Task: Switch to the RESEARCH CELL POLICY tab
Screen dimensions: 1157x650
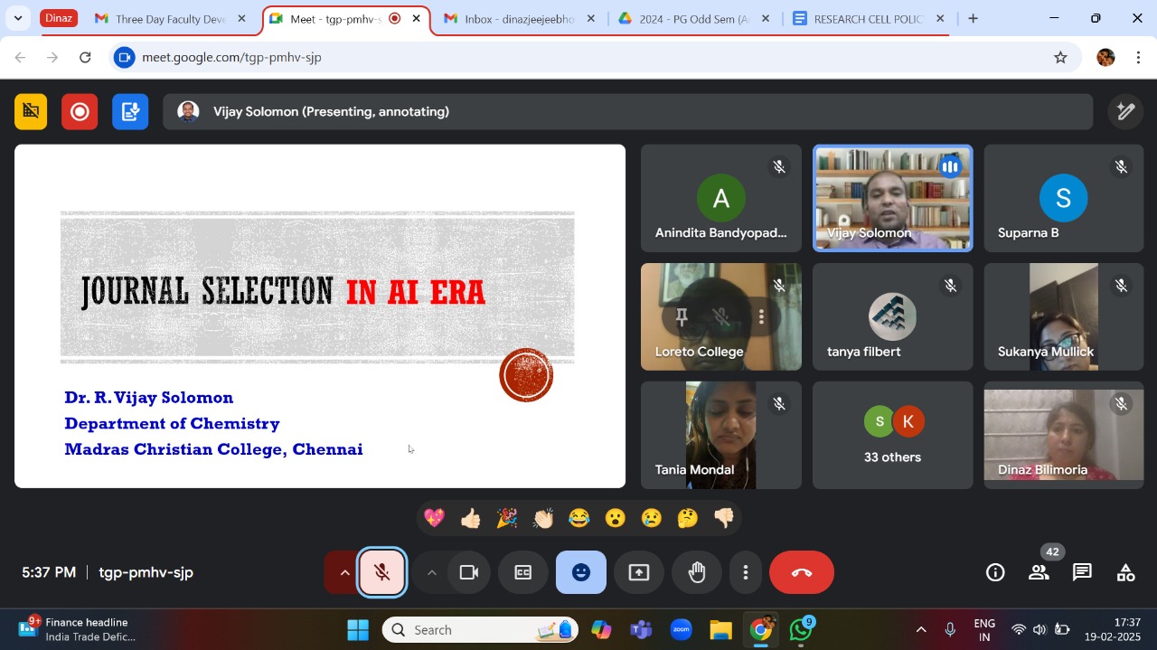Action: pos(866,19)
